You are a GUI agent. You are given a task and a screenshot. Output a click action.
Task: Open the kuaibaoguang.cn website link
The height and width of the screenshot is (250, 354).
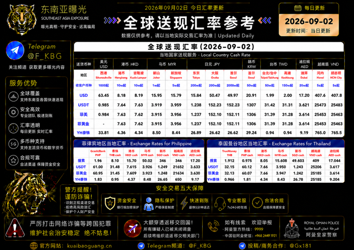90,246
